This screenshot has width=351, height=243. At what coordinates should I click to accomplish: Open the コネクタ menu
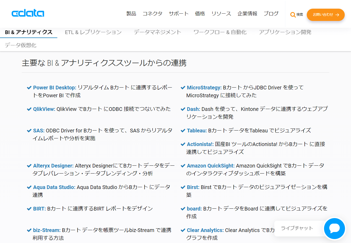tap(152, 14)
